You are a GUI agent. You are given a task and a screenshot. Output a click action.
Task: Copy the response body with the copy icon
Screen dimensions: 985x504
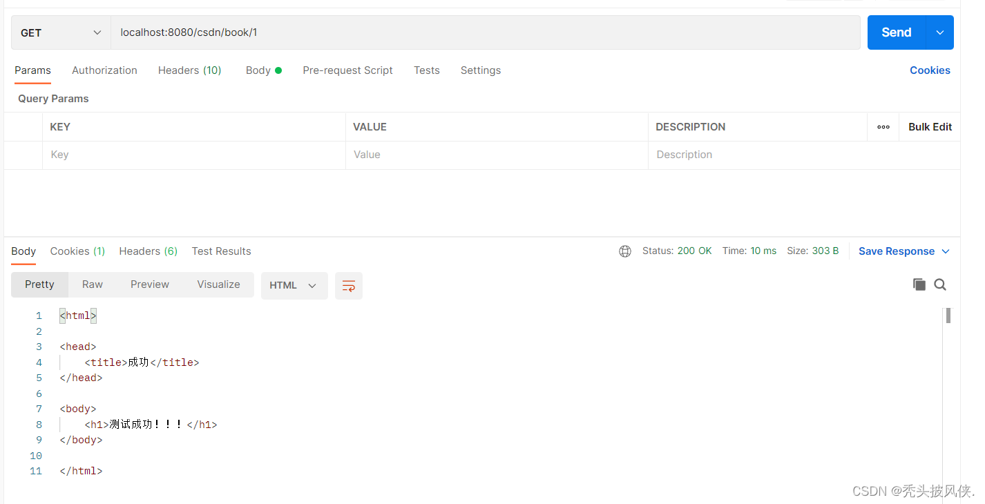(919, 284)
